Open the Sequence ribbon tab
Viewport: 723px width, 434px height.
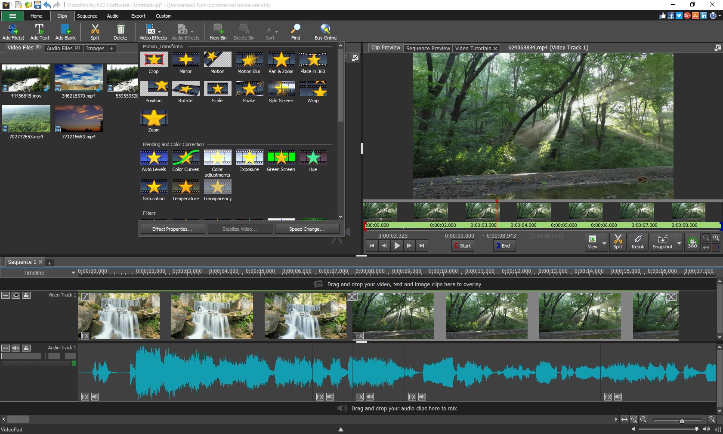tap(87, 16)
